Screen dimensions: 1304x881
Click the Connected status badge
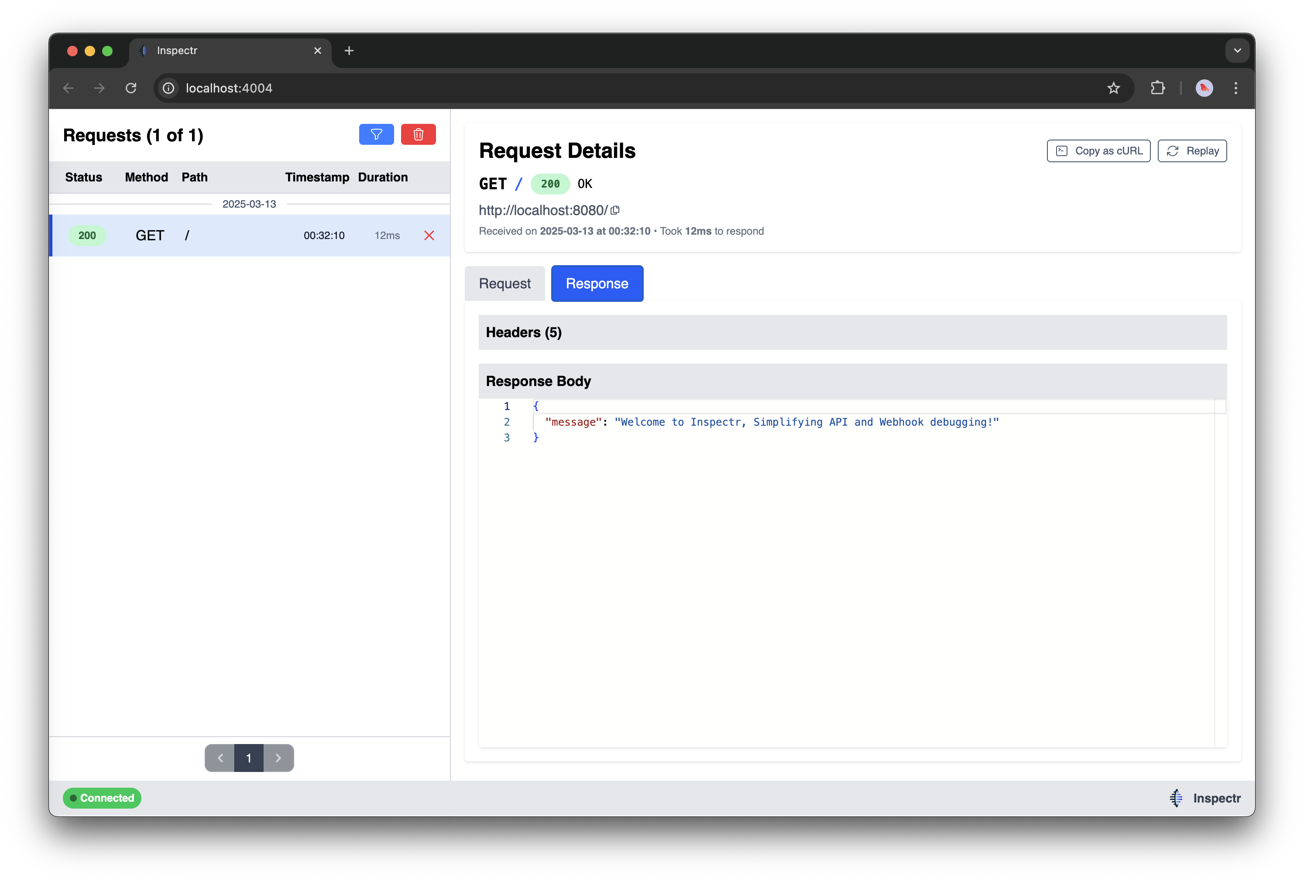(102, 798)
